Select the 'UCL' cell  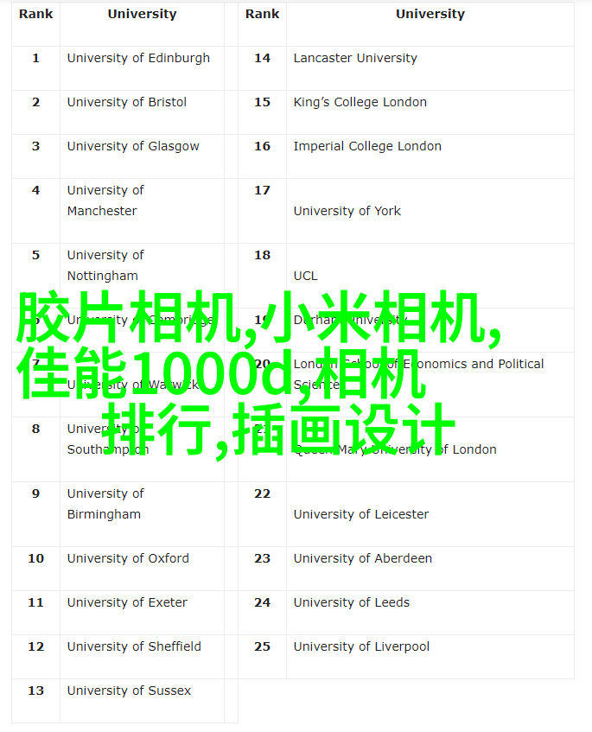tap(430, 276)
